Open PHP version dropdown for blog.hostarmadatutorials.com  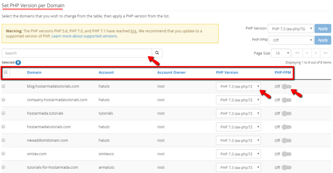(238, 86)
